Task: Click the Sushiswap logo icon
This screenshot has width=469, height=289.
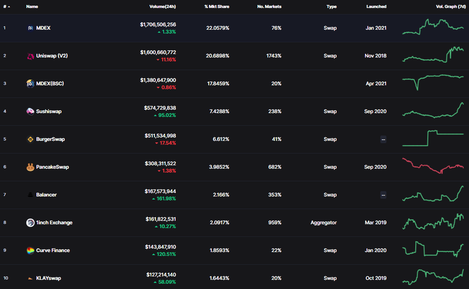Action: tap(30, 111)
